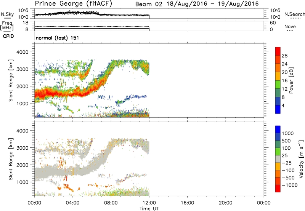
Task: Click 'Slant Range [km]' label of the power panel
Action: coord(11,80)
